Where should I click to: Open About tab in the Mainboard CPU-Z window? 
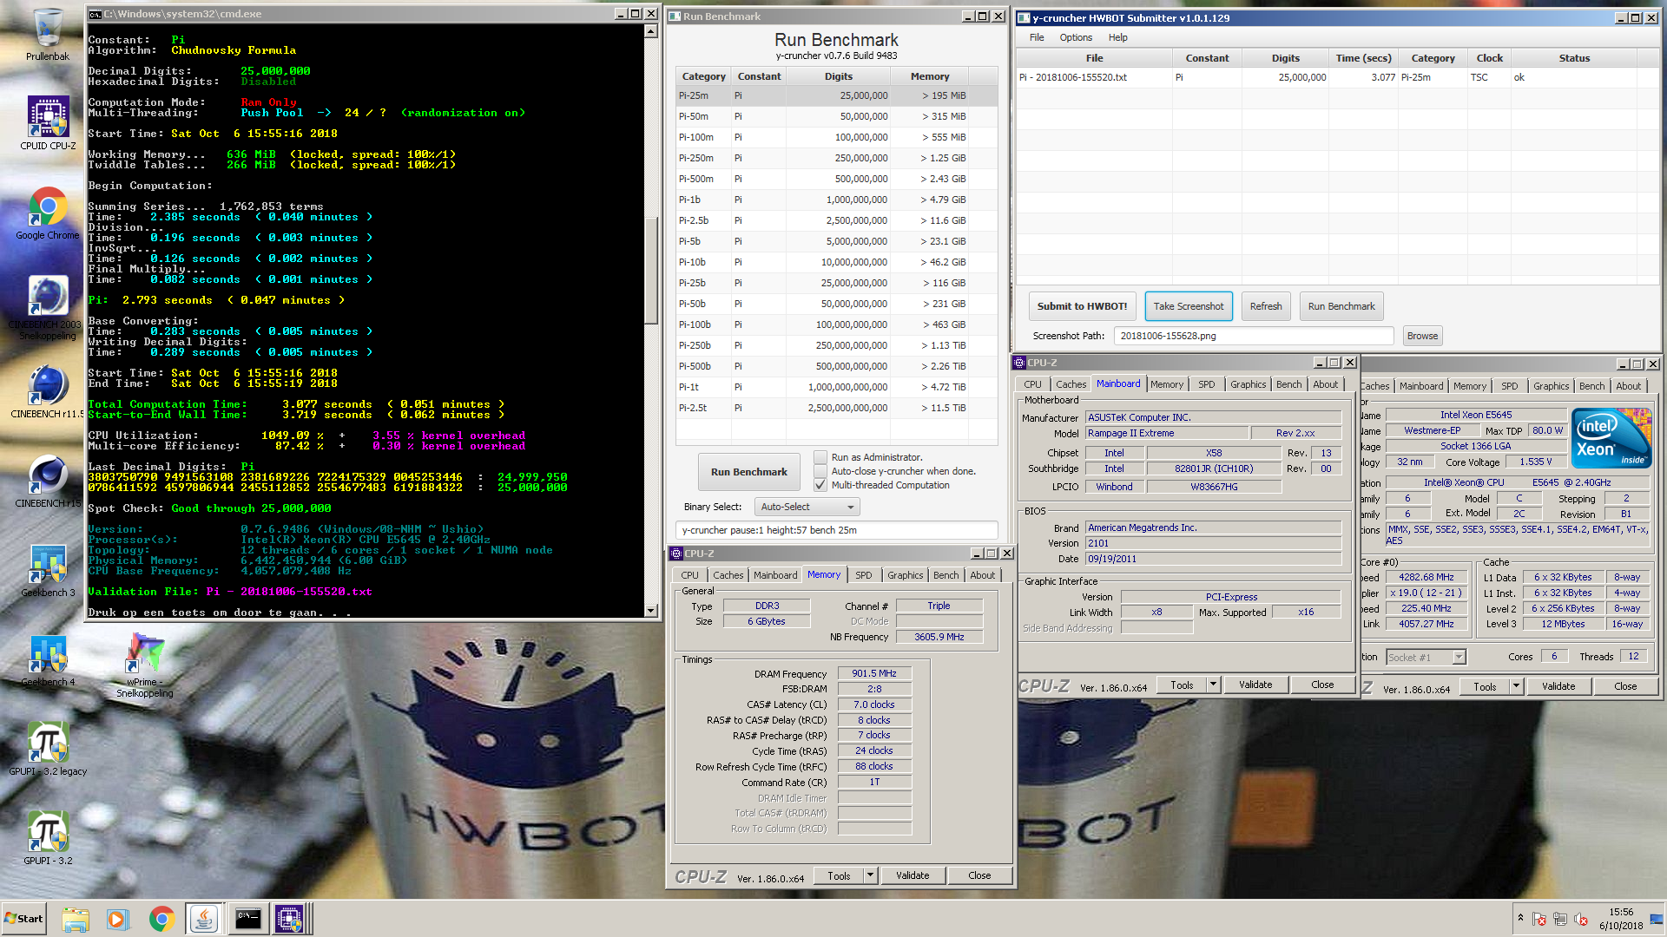(1325, 384)
